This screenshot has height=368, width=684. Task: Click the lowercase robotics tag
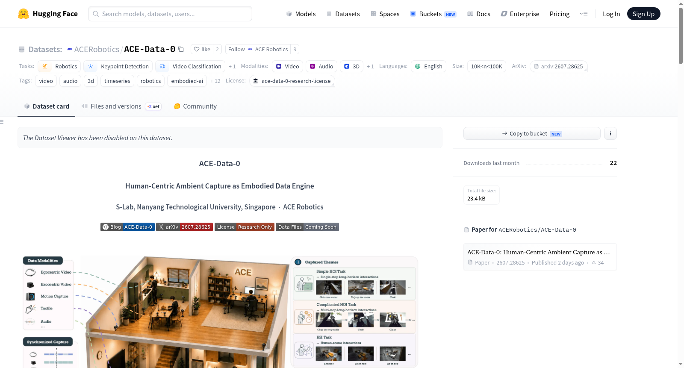point(151,81)
